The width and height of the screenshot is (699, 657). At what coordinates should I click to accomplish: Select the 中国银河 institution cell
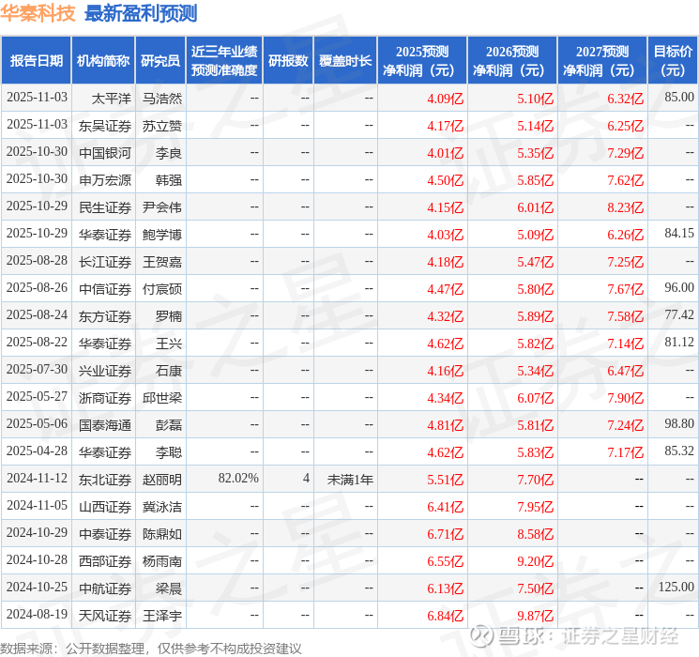tap(105, 153)
